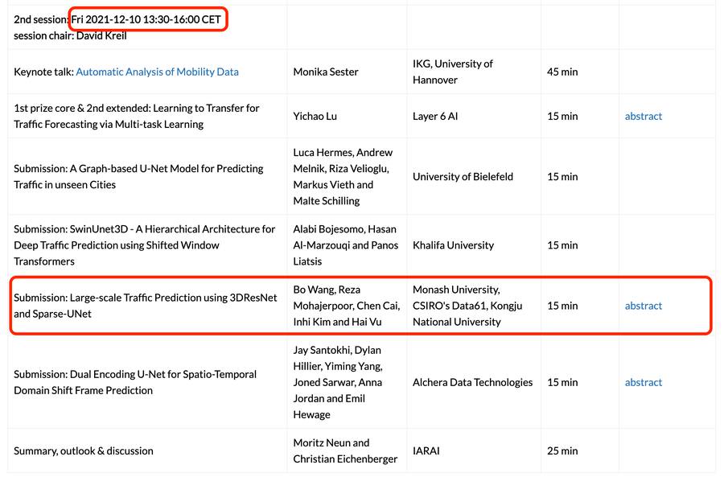Image resolution: width=724 pixels, height=477 pixels.
Task: Click the 2nd session date and time text
Action: 146,19
